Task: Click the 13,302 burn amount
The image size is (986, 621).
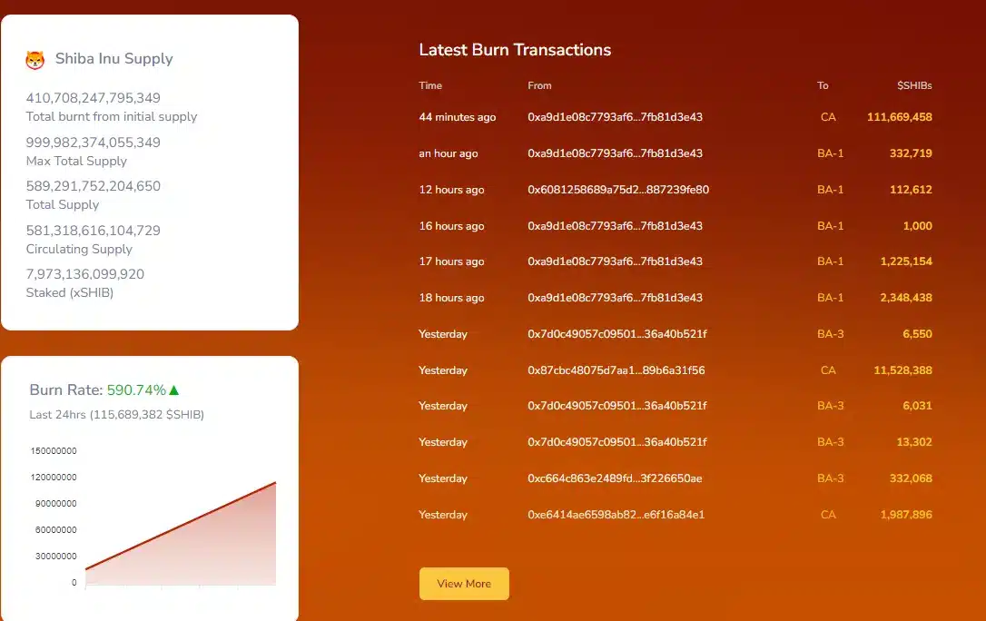Action: 914,442
